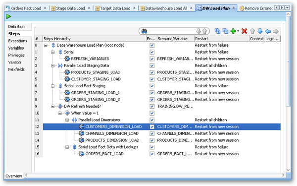Image resolution: width=297 pixels, height=186 pixels.
Task: Toggle Enabled checkbox for CHANNELS_DIMENSION_LOAD
Action: click(152, 133)
